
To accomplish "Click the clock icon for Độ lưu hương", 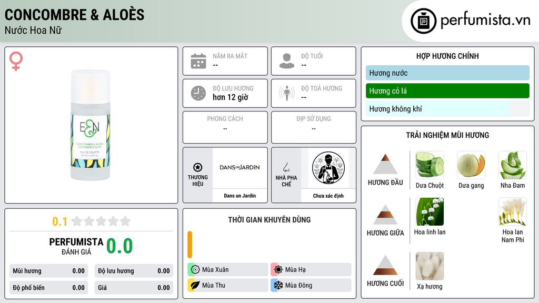I will 198,93.
